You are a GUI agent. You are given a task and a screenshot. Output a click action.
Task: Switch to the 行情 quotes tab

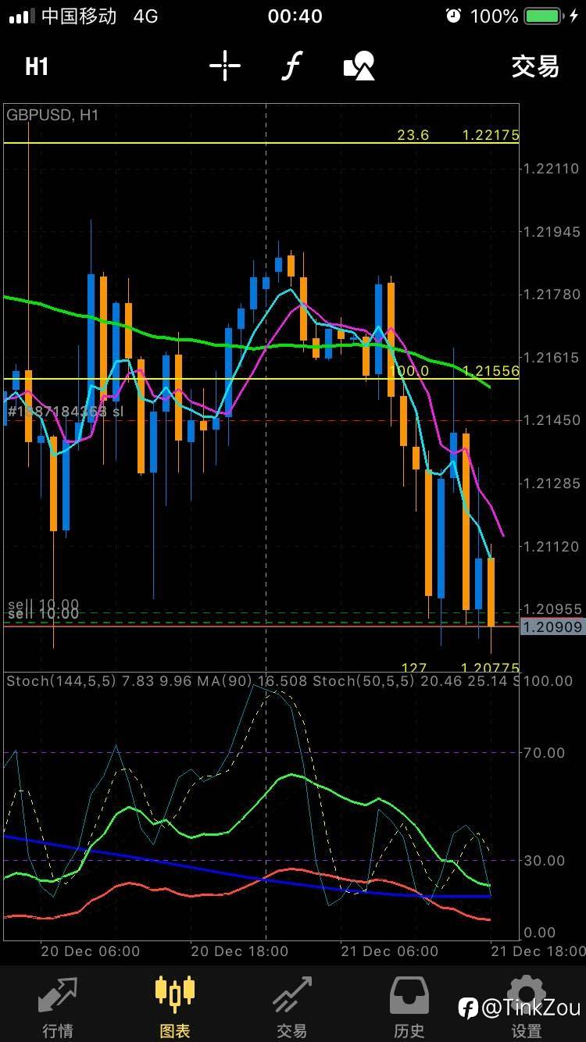click(x=59, y=1007)
